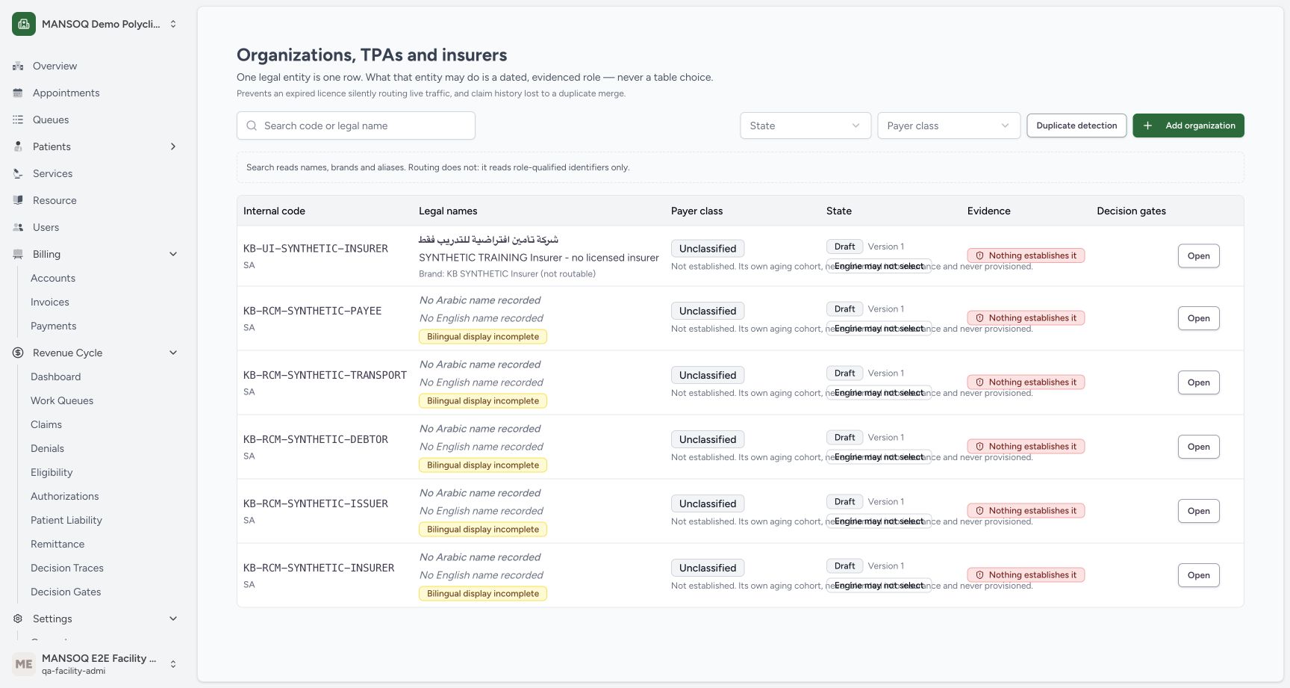1290x688 pixels.
Task: Click the Queues list icon
Action: coord(18,120)
